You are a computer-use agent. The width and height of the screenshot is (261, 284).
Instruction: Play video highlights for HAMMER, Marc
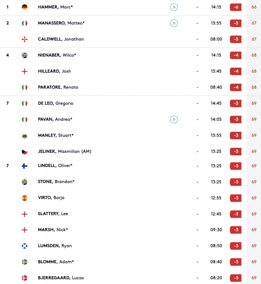click(x=174, y=7)
